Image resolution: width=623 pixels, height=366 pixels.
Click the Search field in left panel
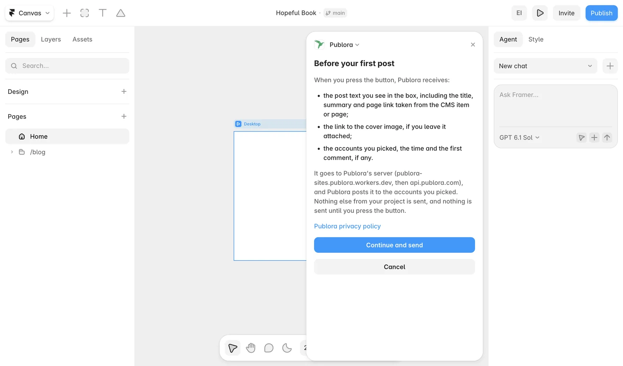[x=67, y=66]
